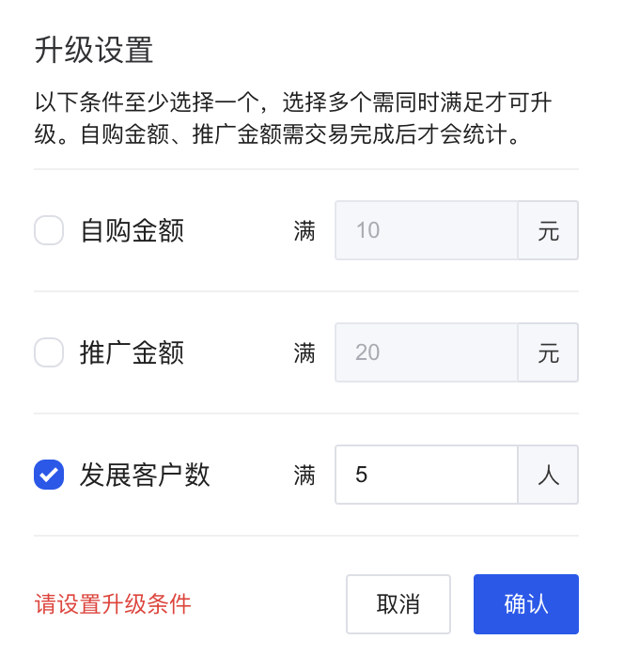Select the 推广金额 label text
The image size is (624, 671).
[x=133, y=352]
